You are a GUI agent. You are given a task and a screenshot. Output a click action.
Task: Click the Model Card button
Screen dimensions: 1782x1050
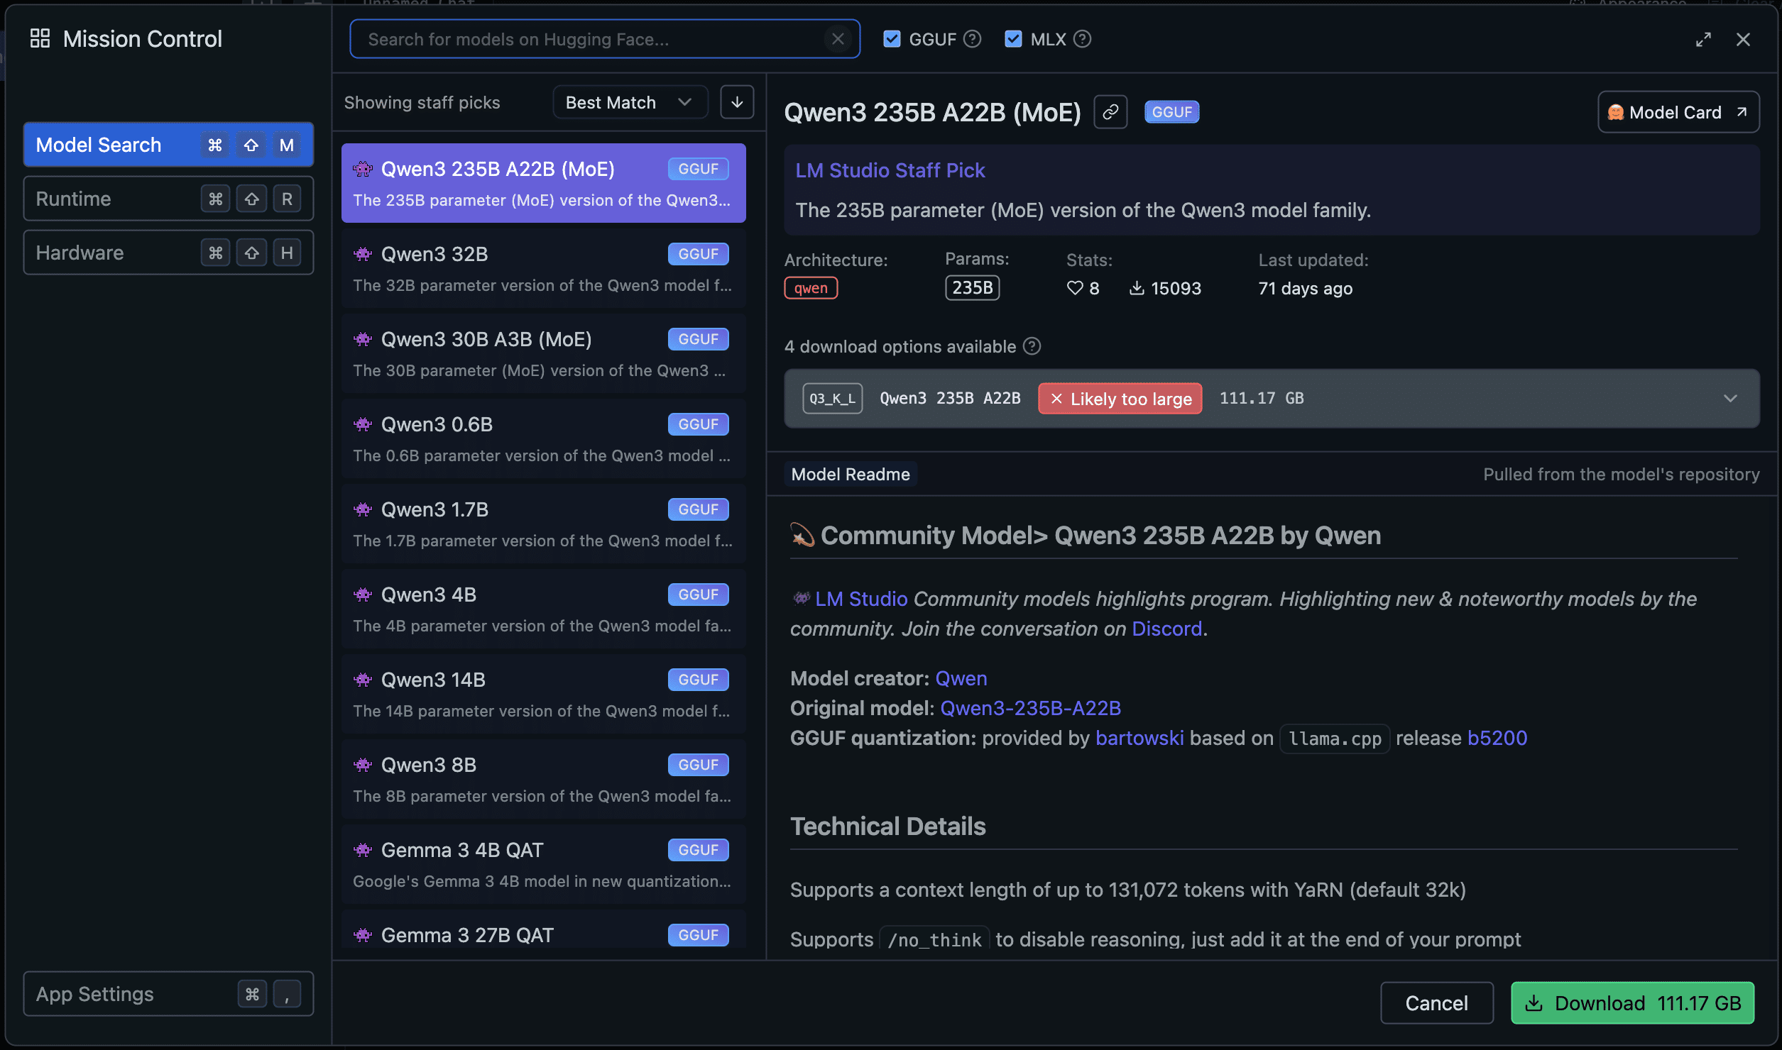(x=1678, y=112)
